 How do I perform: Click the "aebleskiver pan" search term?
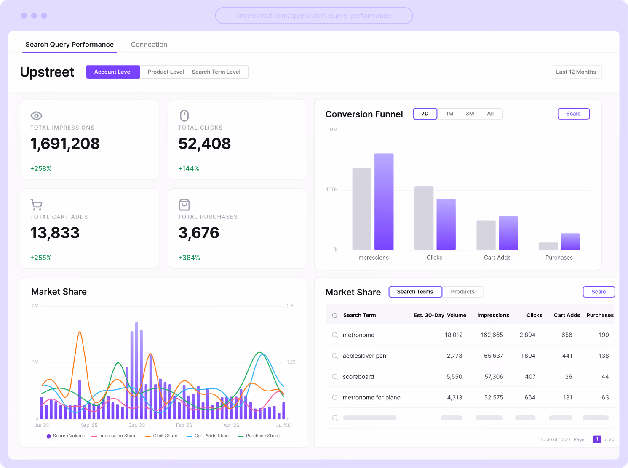point(364,356)
